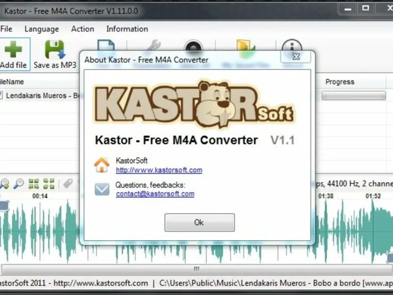Click the horizontal scrollbar thumb under waveform
This screenshot has width=393, height=295.
point(196,269)
